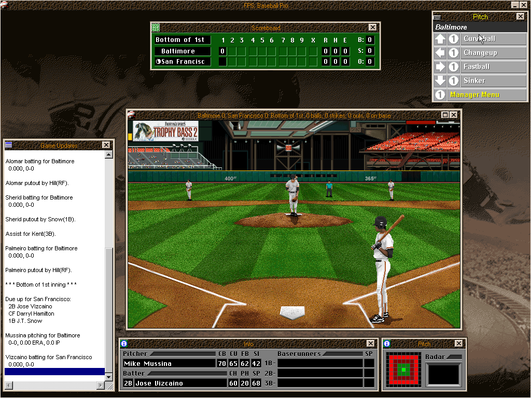The image size is (531, 398).
Task: Close the Game Updates window
Action: 106,145
